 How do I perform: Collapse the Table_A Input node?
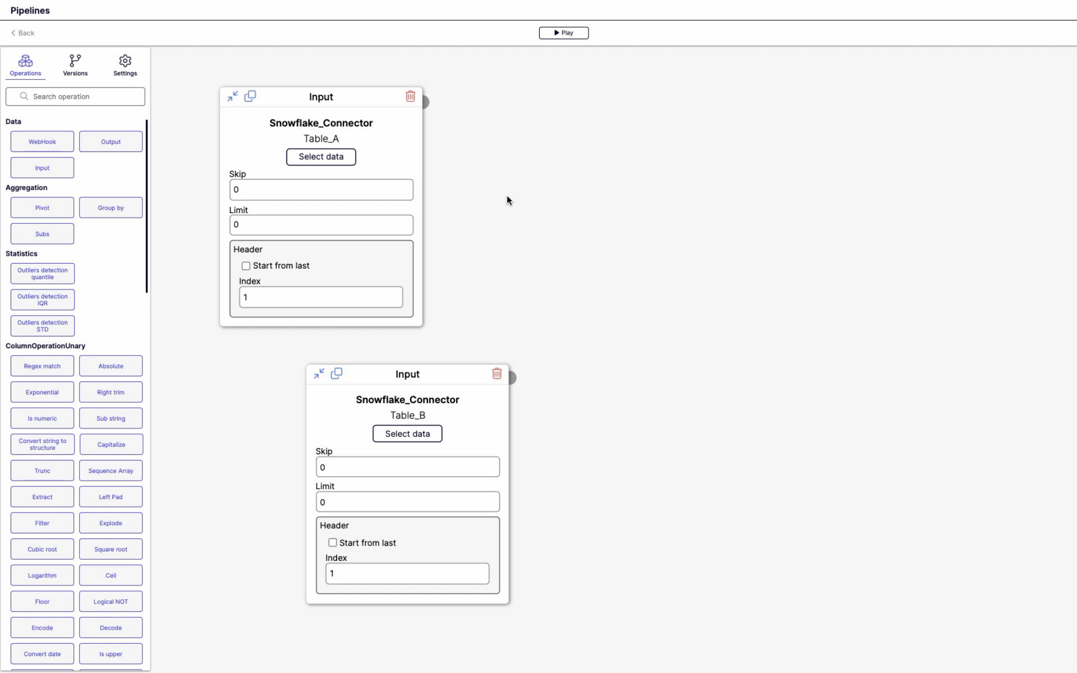[x=232, y=96]
